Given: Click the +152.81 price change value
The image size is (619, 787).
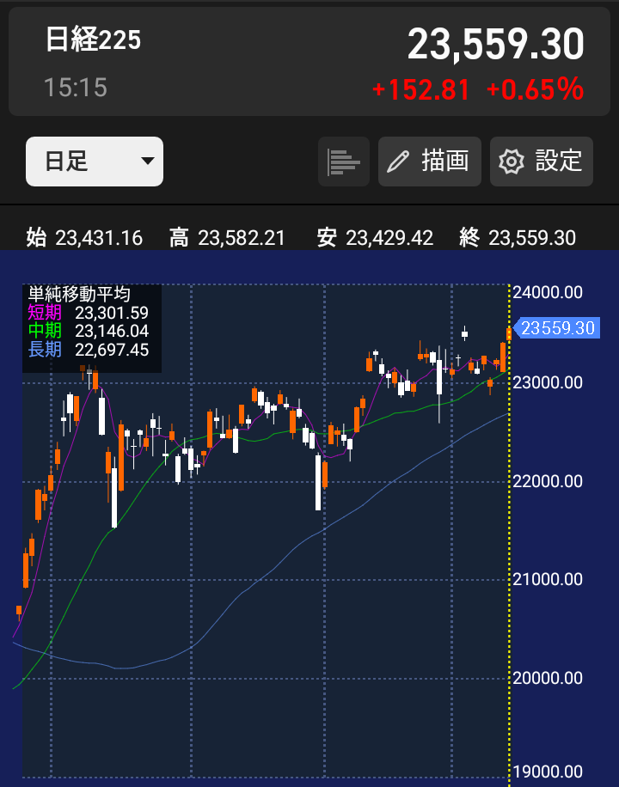Looking at the screenshot, I should [x=421, y=90].
